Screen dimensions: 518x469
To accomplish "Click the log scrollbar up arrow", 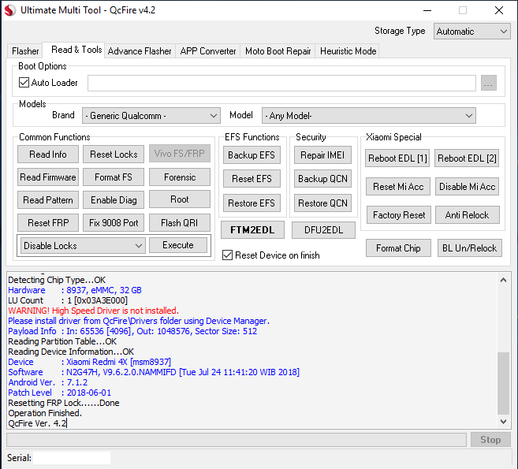I will [x=504, y=280].
